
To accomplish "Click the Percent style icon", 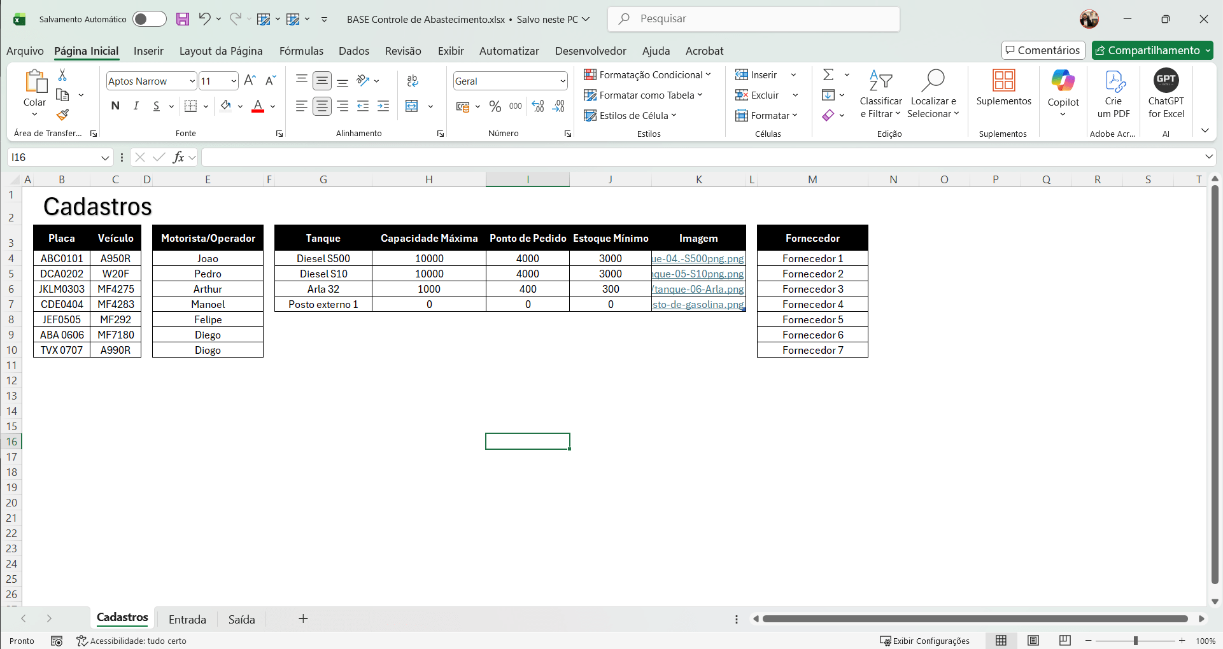I will (495, 106).
